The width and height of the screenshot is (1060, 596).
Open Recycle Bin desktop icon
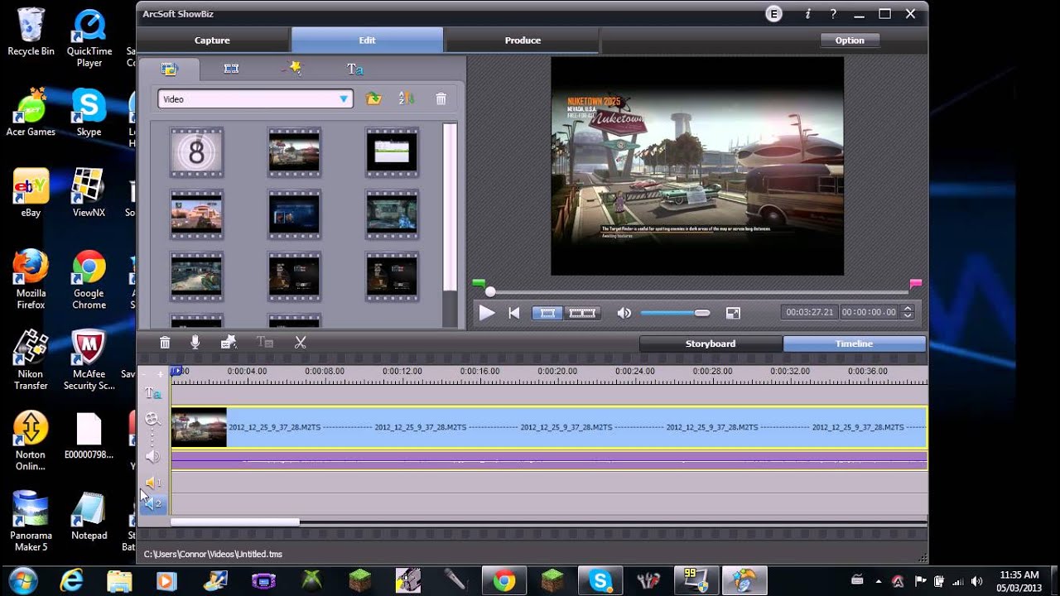point(31,32)
